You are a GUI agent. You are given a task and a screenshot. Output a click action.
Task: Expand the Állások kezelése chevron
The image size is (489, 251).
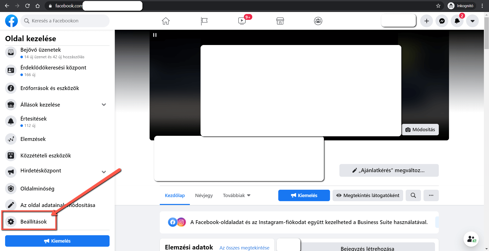tap(104, 105)
